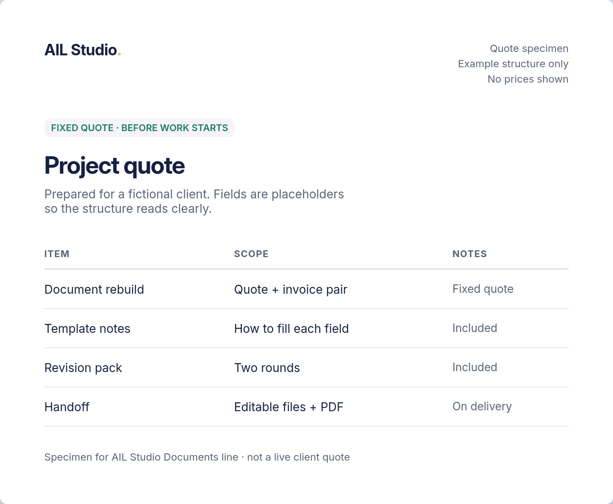Click the "Quote specimen" label
This screenshot has height=504, width=613.
pyautogui.click(x=529, y=49)
